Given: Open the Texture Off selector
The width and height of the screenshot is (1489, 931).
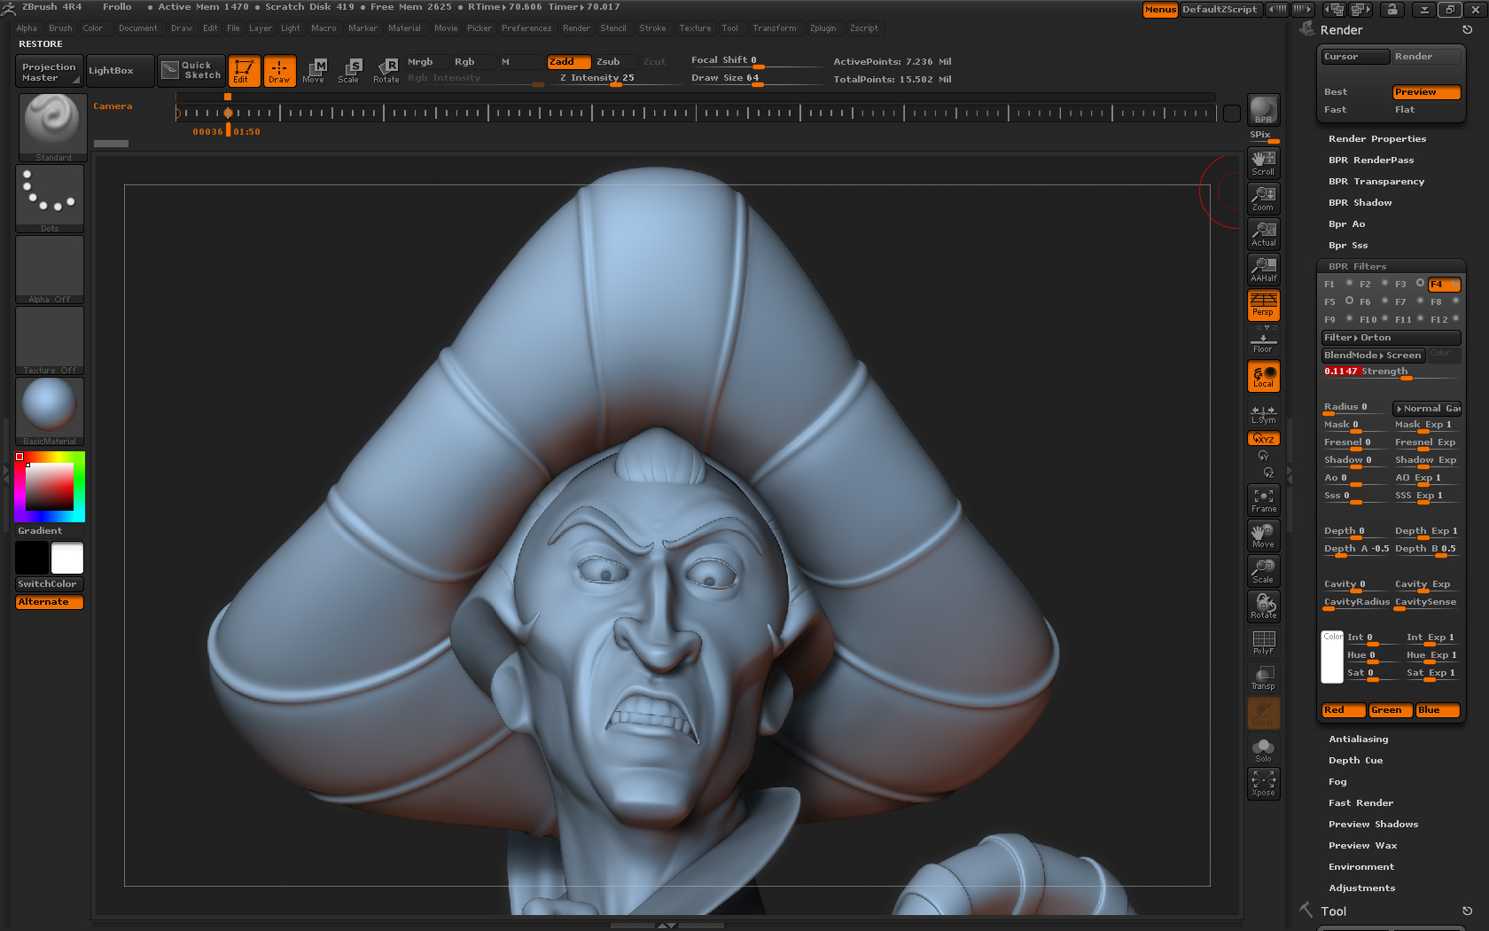Looking at the screenshot, I should pyautogui.click(x=50, y=340).
